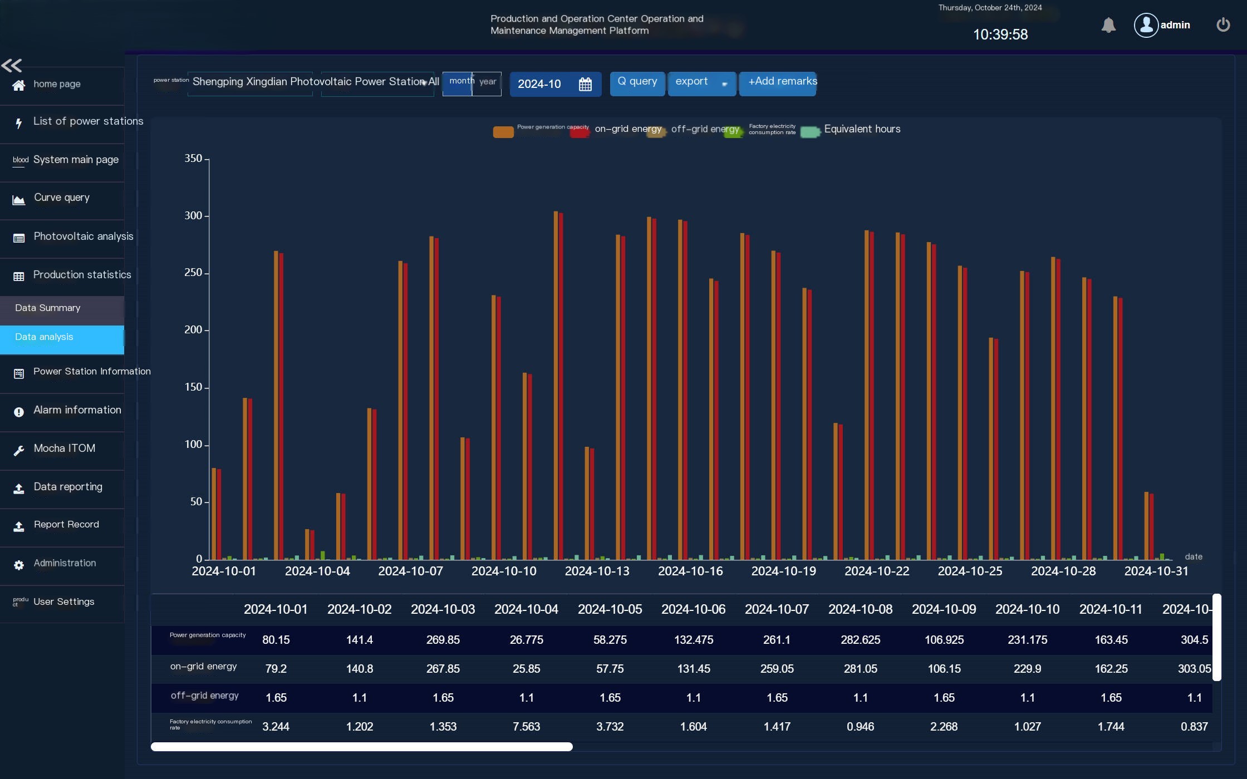Switch period toggle to month

click(458, 83)
